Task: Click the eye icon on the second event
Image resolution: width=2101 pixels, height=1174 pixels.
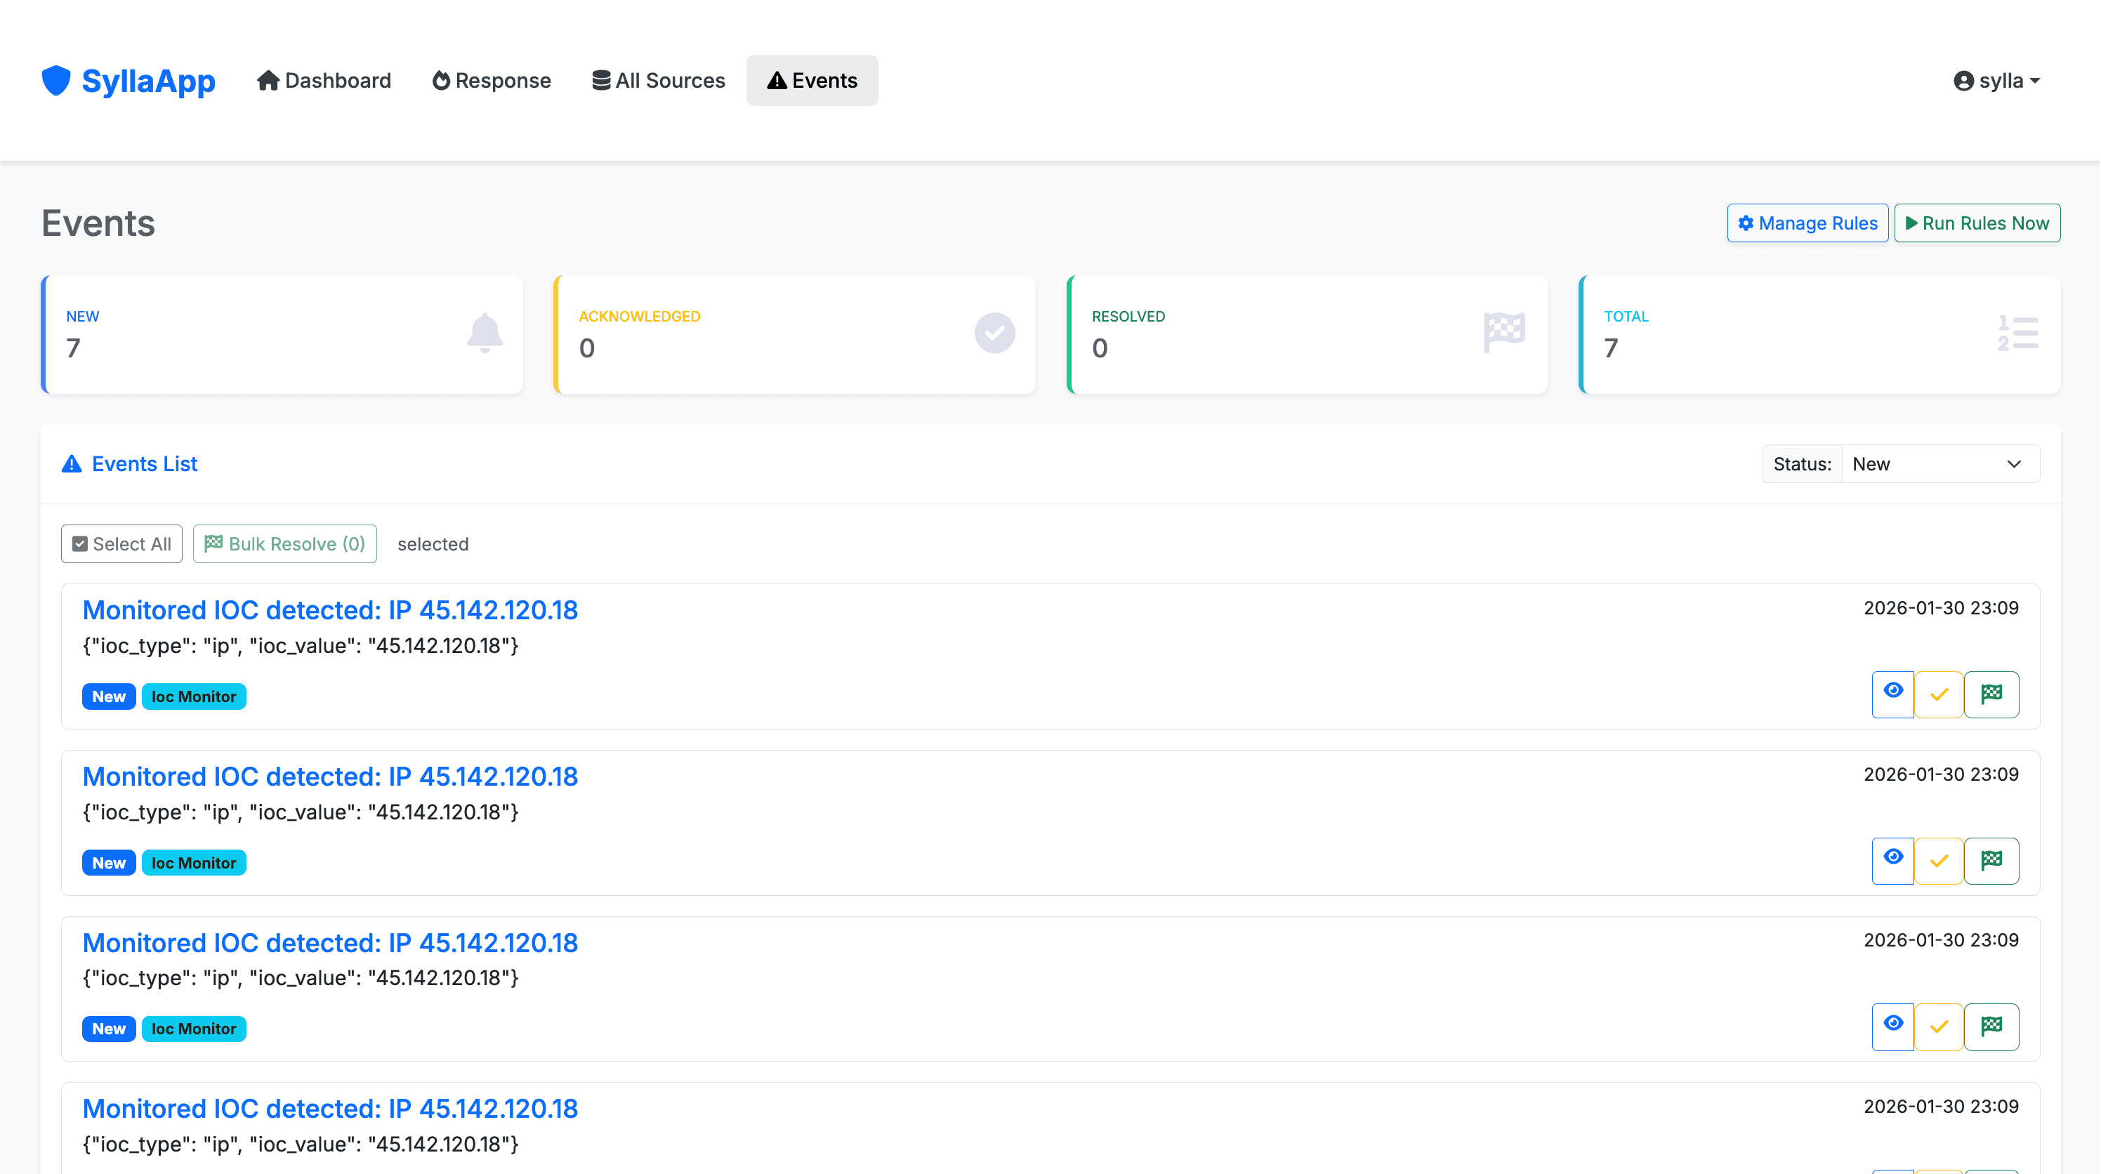Action: point(1893,860)
